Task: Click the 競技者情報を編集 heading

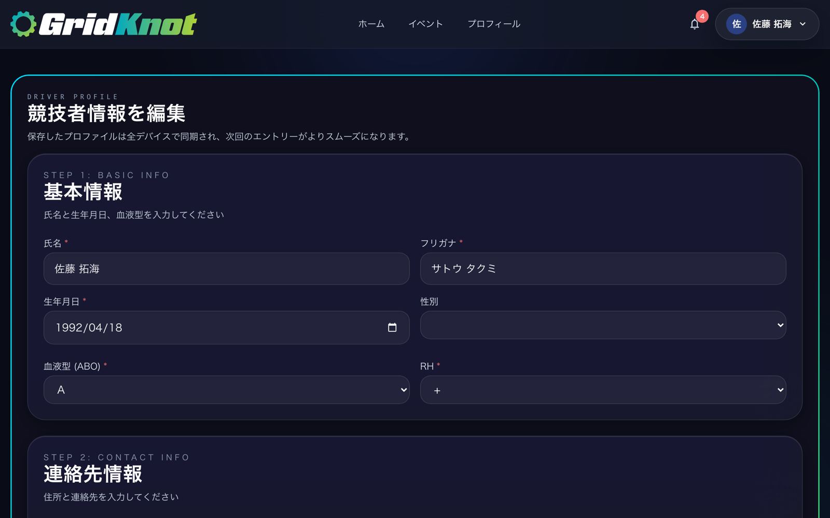Action: (x=106, y=113)
